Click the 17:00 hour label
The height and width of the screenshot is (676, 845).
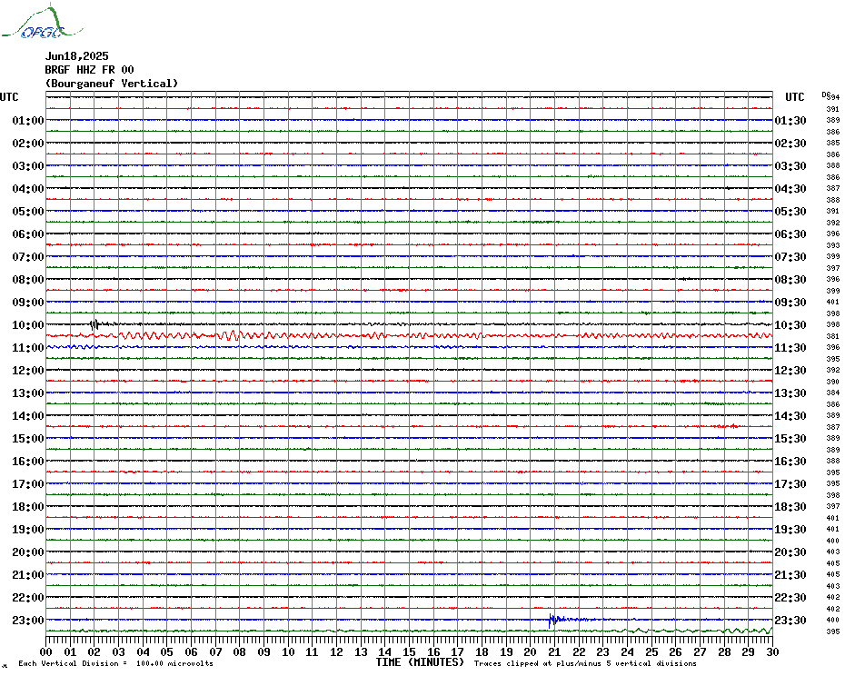click(28, 484)
